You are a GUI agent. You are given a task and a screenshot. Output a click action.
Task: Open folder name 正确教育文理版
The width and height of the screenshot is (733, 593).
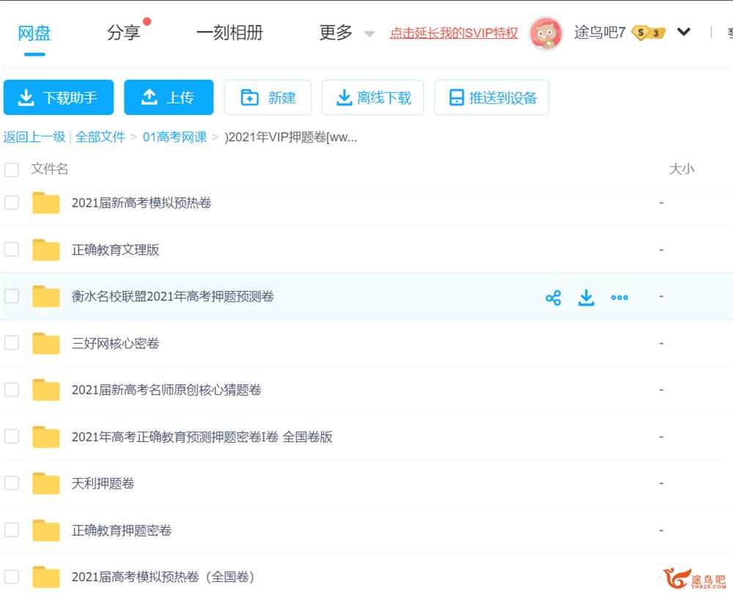[x=116, y=249]
